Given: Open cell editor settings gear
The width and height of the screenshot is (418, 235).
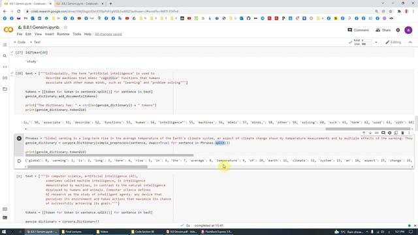Looking at the screenshot, I should tap(389, 133).
